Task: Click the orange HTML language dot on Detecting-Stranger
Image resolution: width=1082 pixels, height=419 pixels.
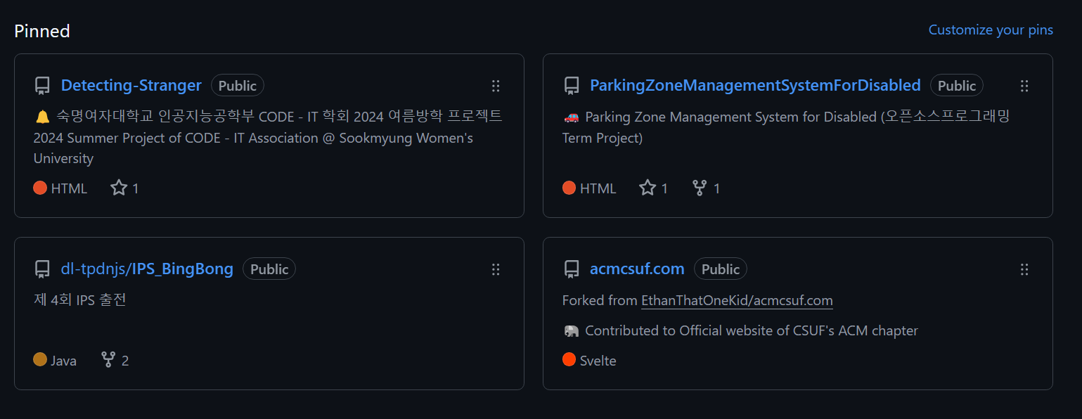Action: tap(40, 188)
